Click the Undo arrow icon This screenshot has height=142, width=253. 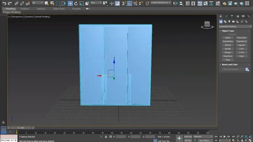tap(4, 3)
